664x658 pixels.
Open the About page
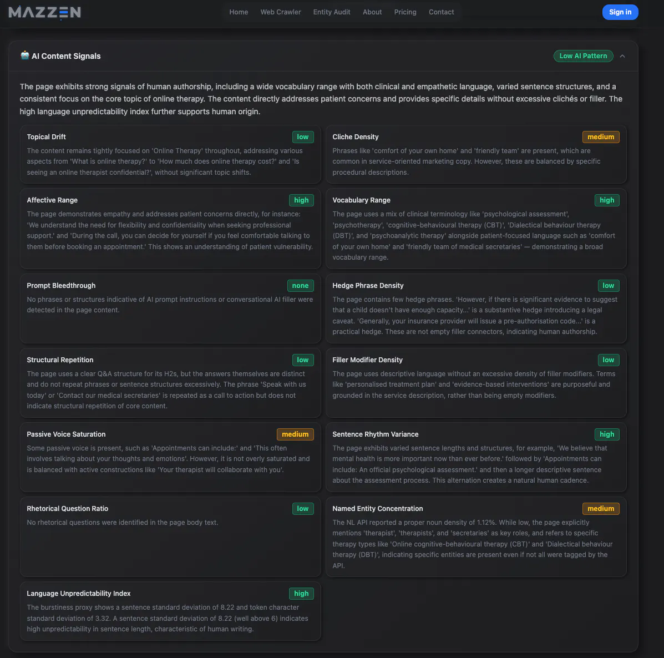tap(372, 12)
